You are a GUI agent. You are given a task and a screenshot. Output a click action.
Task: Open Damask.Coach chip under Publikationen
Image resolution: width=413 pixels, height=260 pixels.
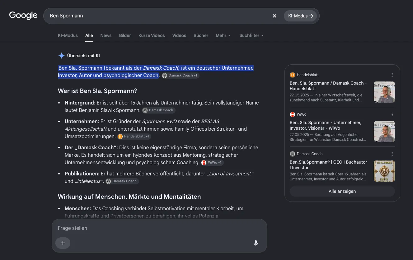[122, 181]
